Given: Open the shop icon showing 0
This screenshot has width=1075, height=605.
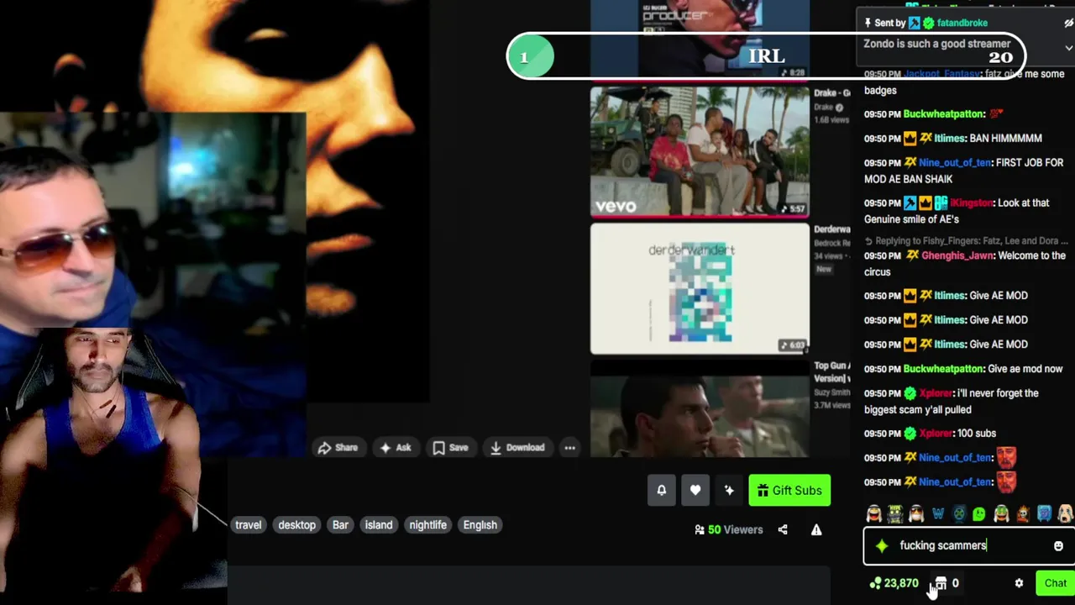Looking at the screenshot, I should 946,583.
